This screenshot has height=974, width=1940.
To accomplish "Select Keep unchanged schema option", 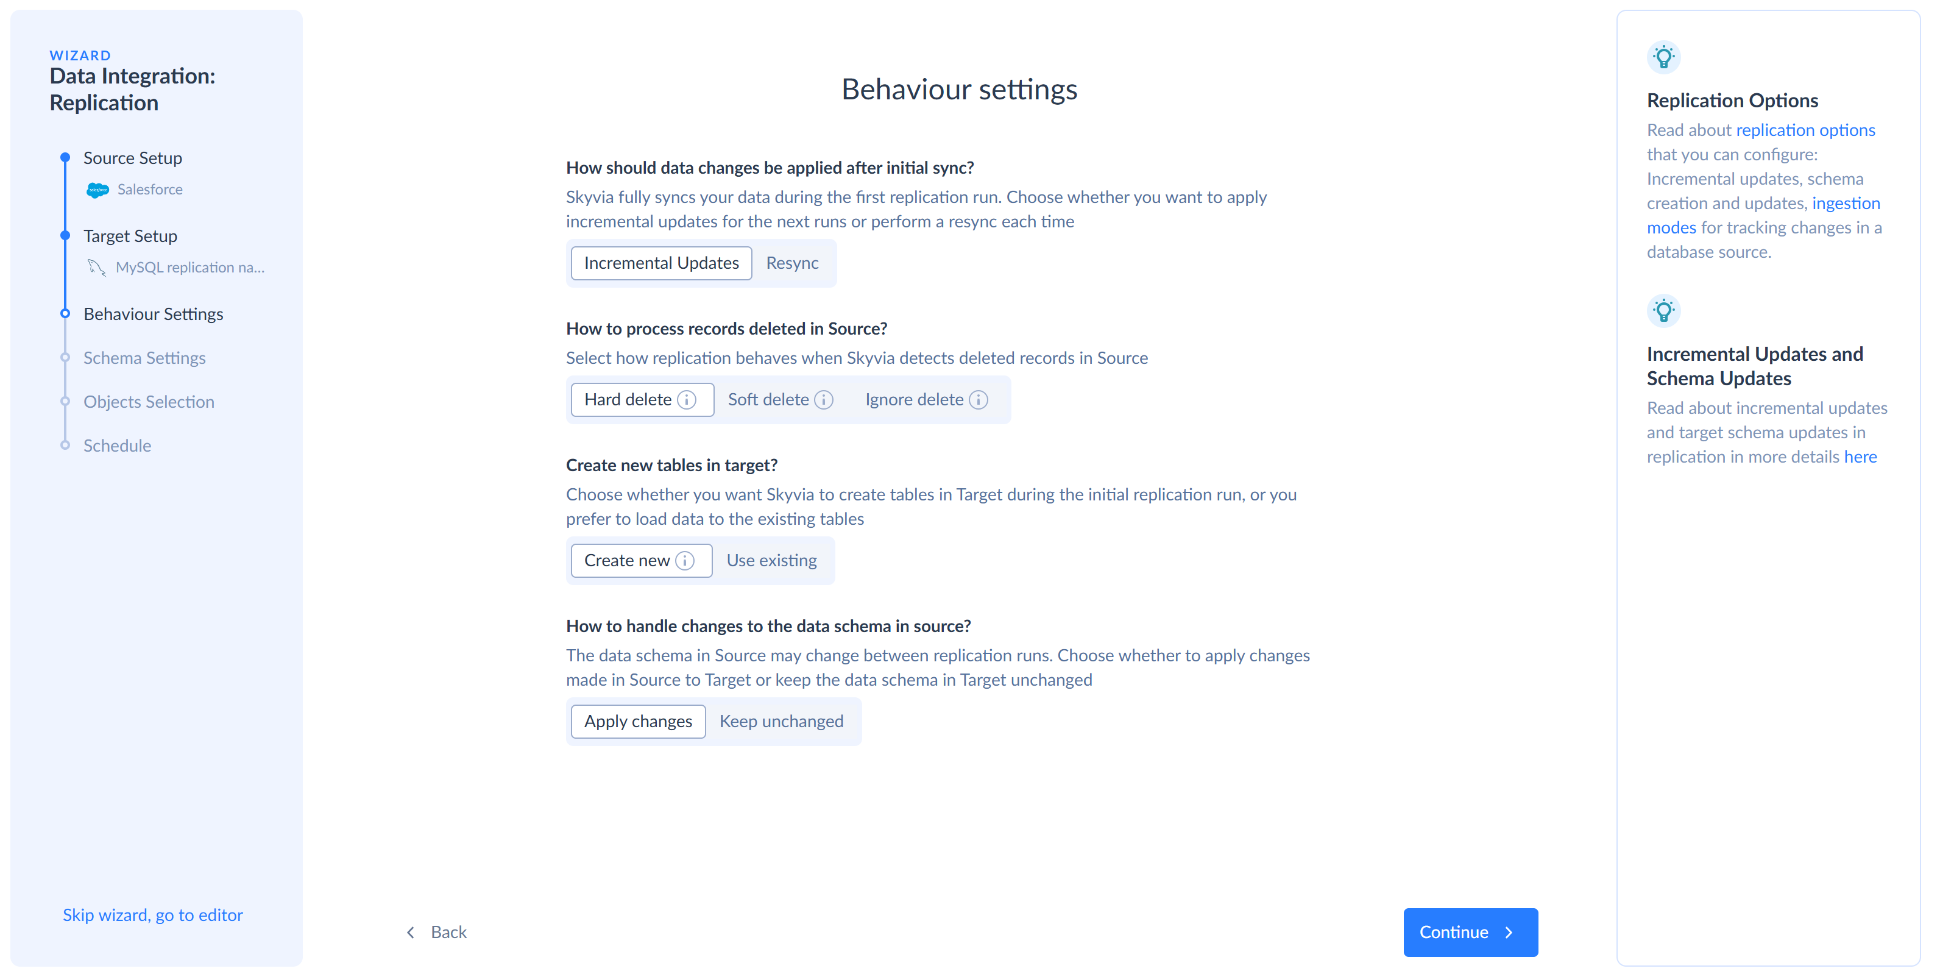I will (x=781, y=722).
